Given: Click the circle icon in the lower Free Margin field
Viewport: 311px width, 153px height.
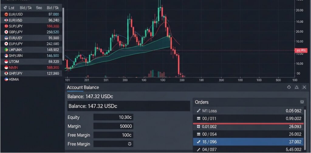Looking at the screenshot, I should click(x=129, y=144).
